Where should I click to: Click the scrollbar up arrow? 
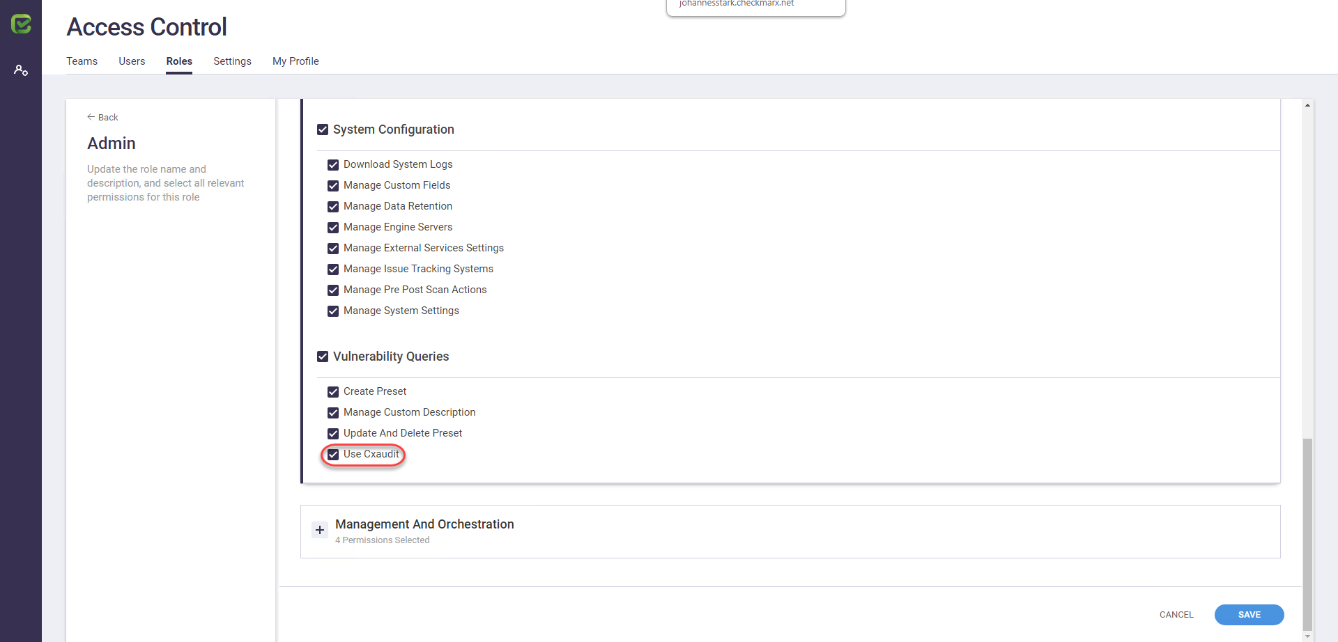pyautogui.click(x=1307, y=105)
